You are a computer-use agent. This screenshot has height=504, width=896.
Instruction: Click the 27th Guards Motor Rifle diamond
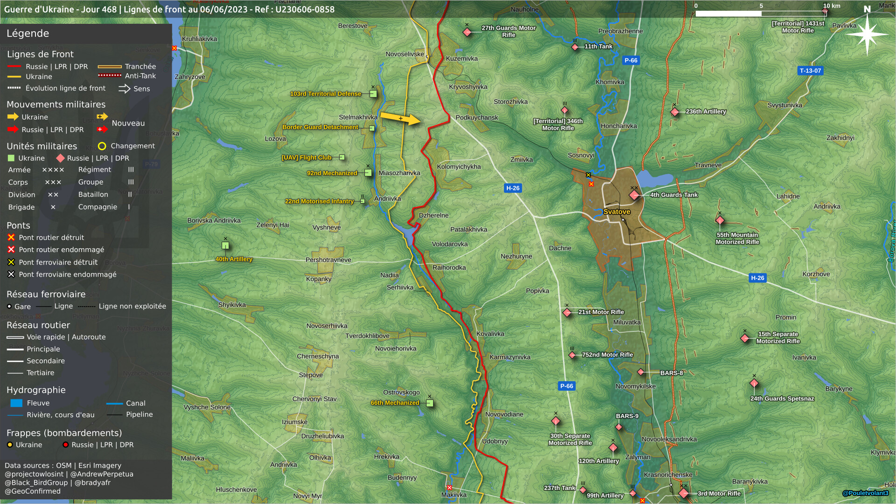[x=467, y=32]
